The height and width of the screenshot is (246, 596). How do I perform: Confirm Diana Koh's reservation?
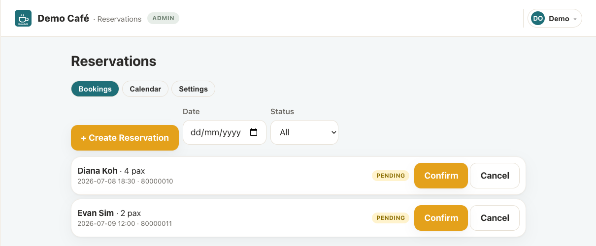tap(441, 176)
